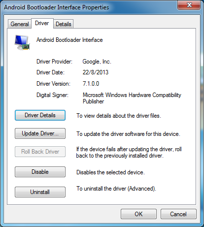
Task: Click the Google, Inc. provider value
Action: point(97,62)
